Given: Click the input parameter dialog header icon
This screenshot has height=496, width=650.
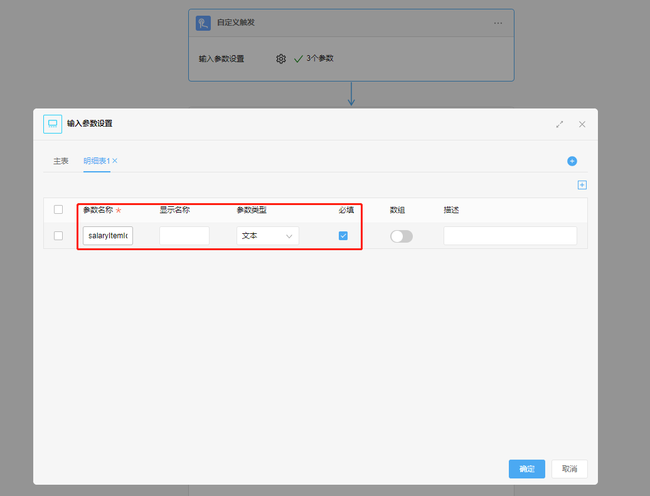Looking at the screenshot, I should coord(53,124).
